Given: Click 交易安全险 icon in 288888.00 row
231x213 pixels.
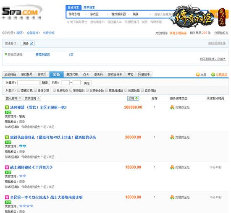Looking at the screenshot, I should (x=172, y=107).
